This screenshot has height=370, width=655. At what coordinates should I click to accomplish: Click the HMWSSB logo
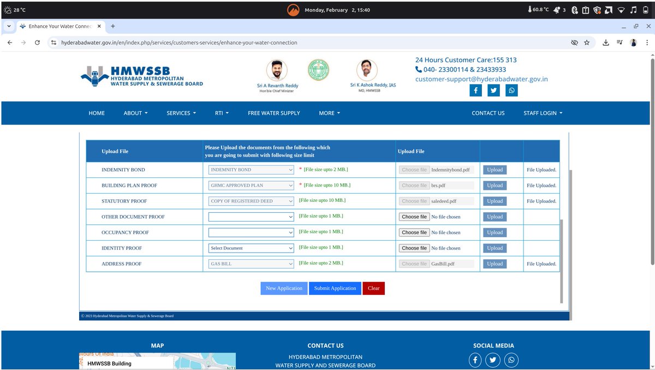point(142,76)
